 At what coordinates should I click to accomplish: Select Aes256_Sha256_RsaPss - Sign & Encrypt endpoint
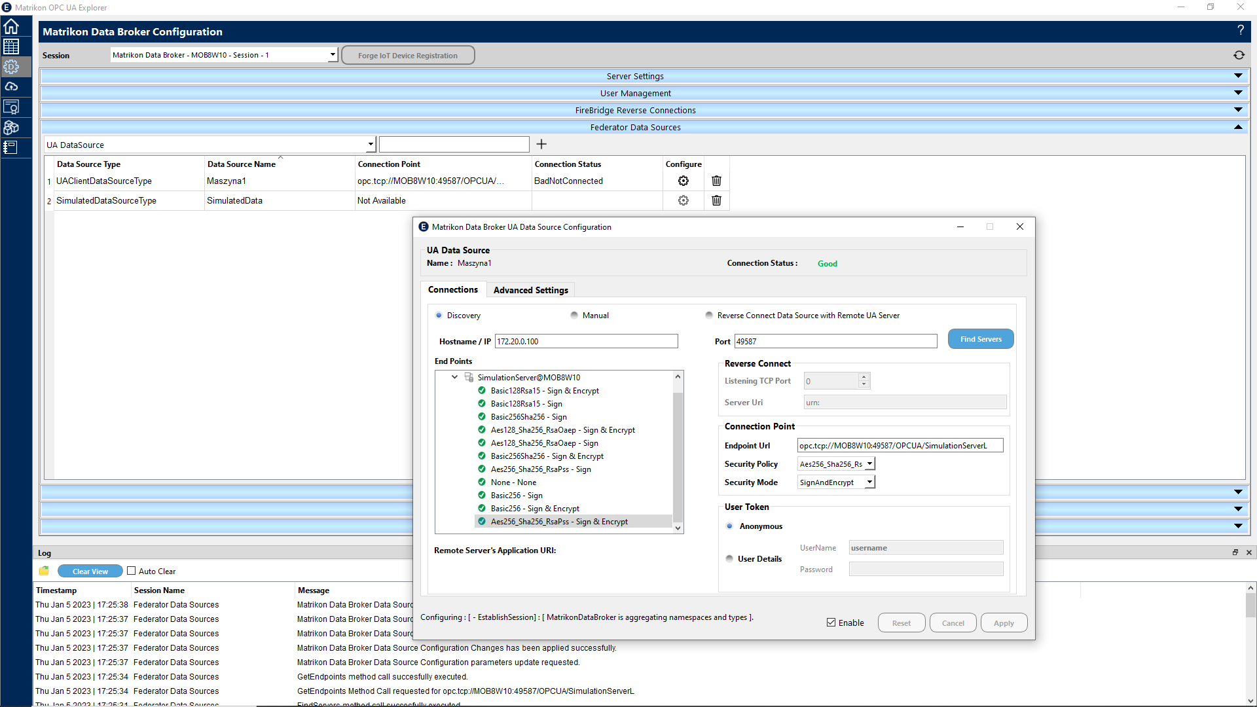[559, 522]
